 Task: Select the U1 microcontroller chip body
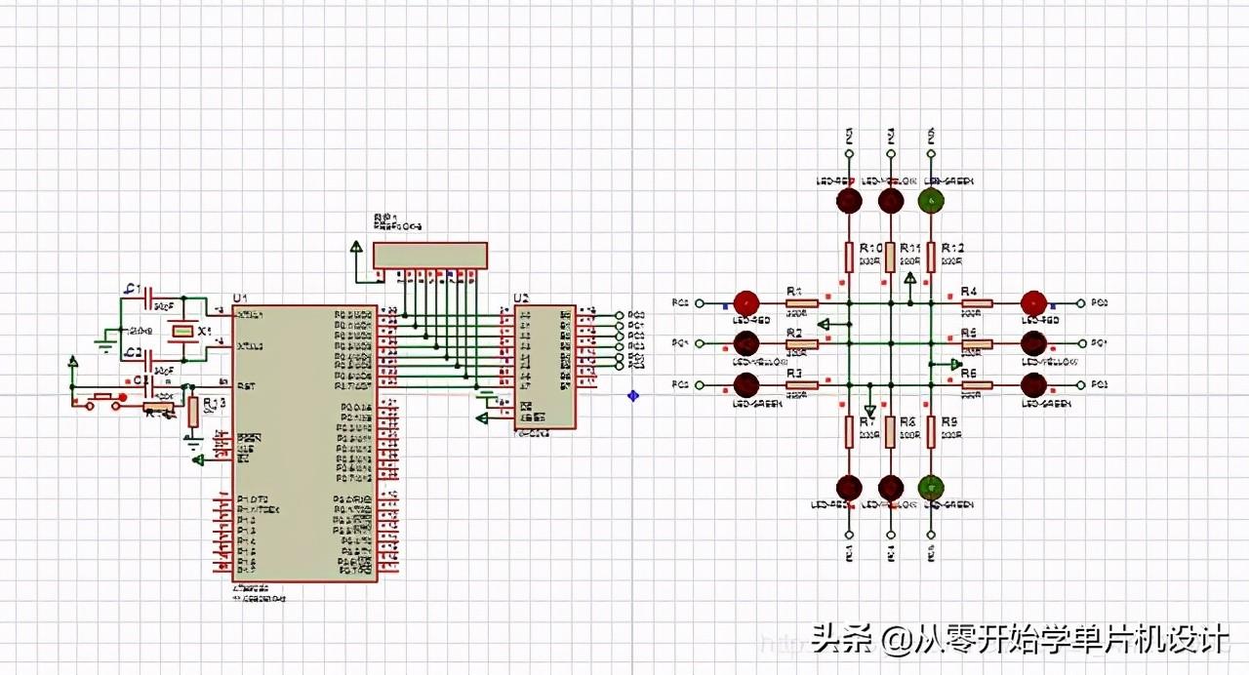[x=304, y=444]
